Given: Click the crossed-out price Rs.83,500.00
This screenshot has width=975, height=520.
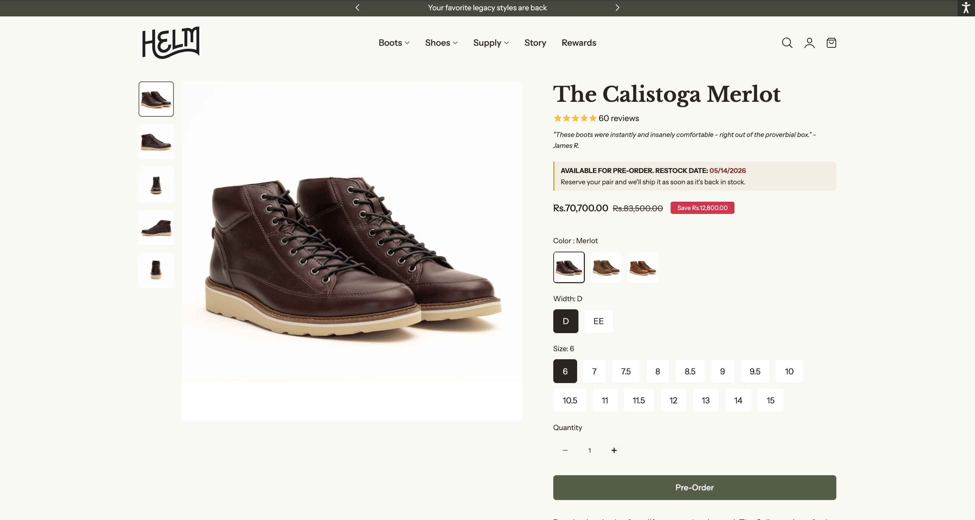Looking at the screenshot, I should (637, 208).
